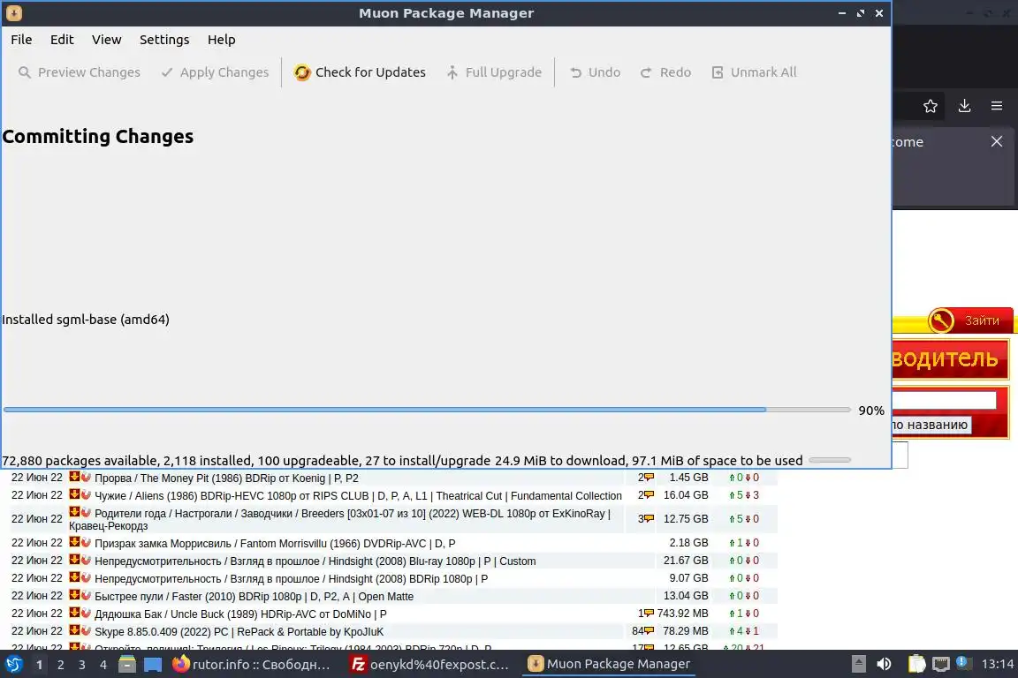Click the Redo arrow in Muon toolbar
Image resolution: width=1018 pixels, height=678 pixels.
pyautogui.click(x=645, y=72)
